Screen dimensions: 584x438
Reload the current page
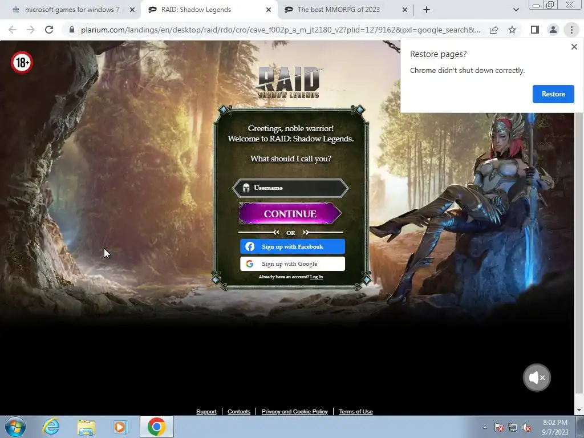(49, 30)
